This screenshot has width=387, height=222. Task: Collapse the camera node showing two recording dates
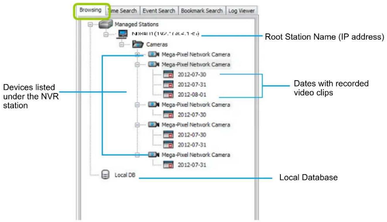(137, 125)
